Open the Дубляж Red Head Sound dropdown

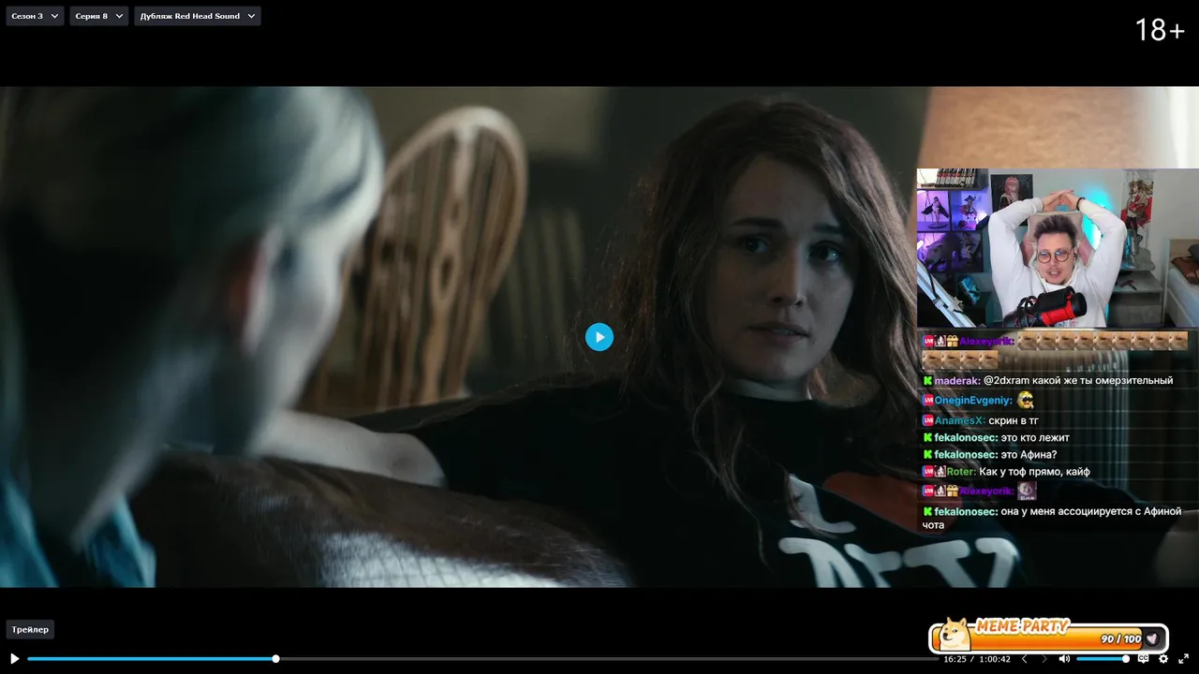click(198, 16)
